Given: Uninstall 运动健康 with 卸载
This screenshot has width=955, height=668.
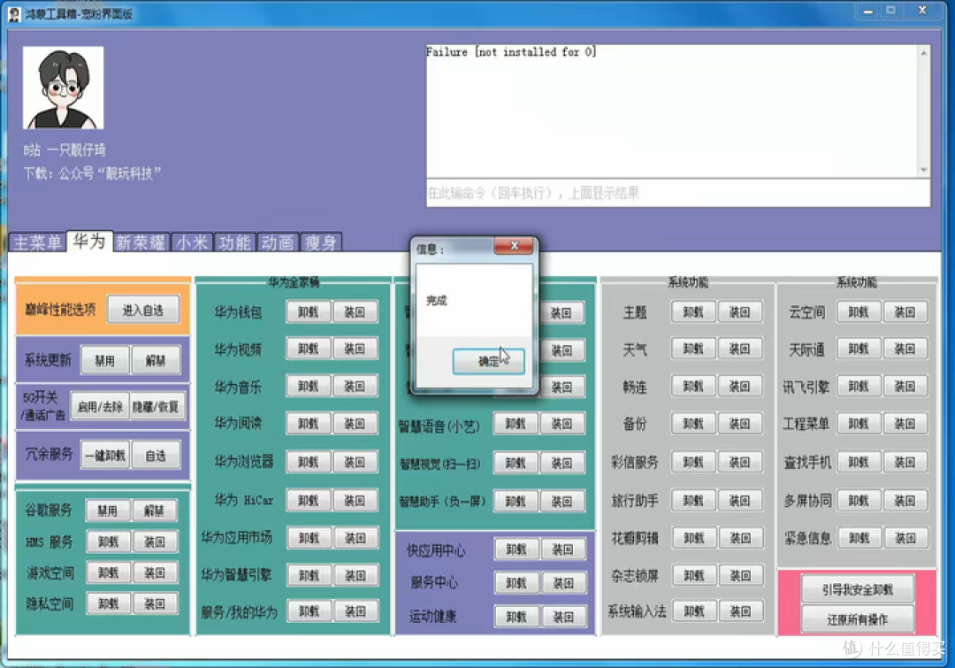Looking at the screenshot, I should (516, 617).
